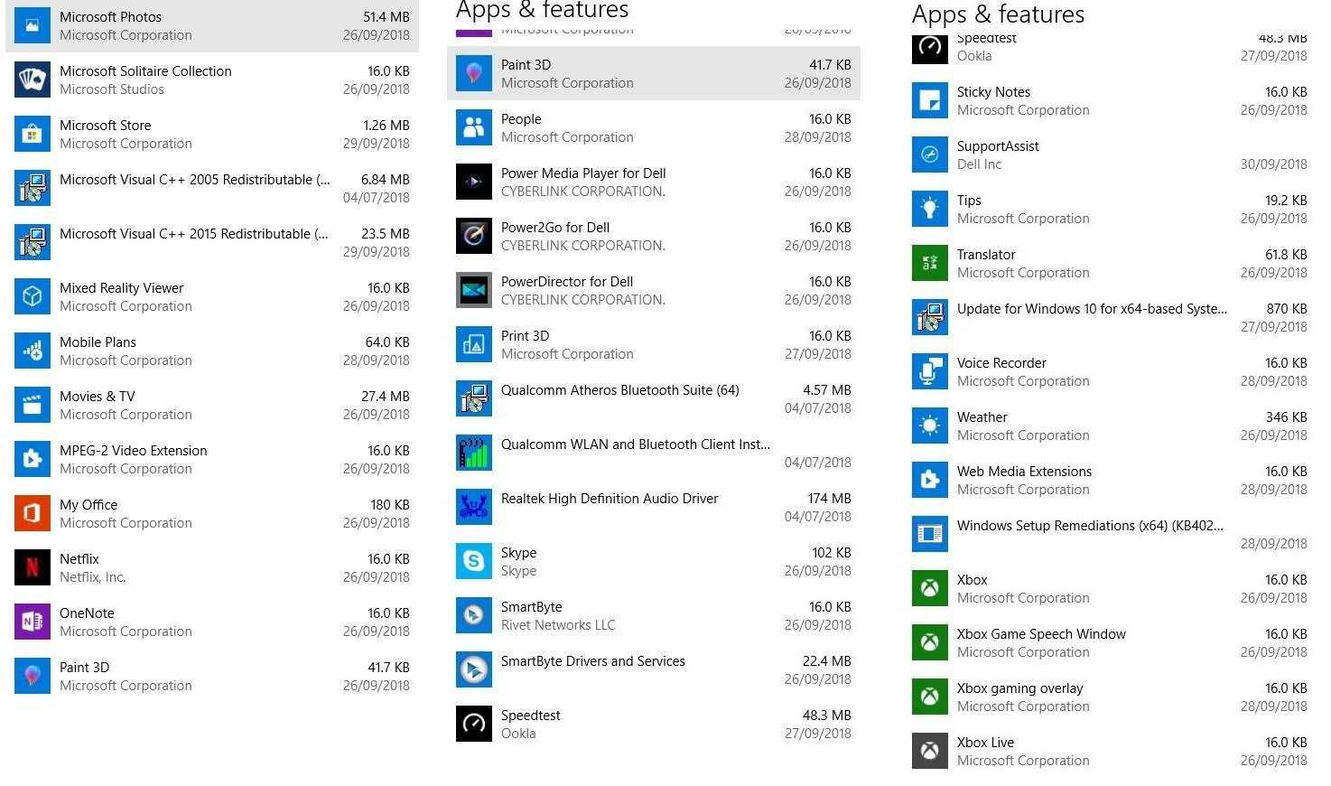Click the Skype S icon
This screenshot has height=786, width=1331.
pos(474,561)
